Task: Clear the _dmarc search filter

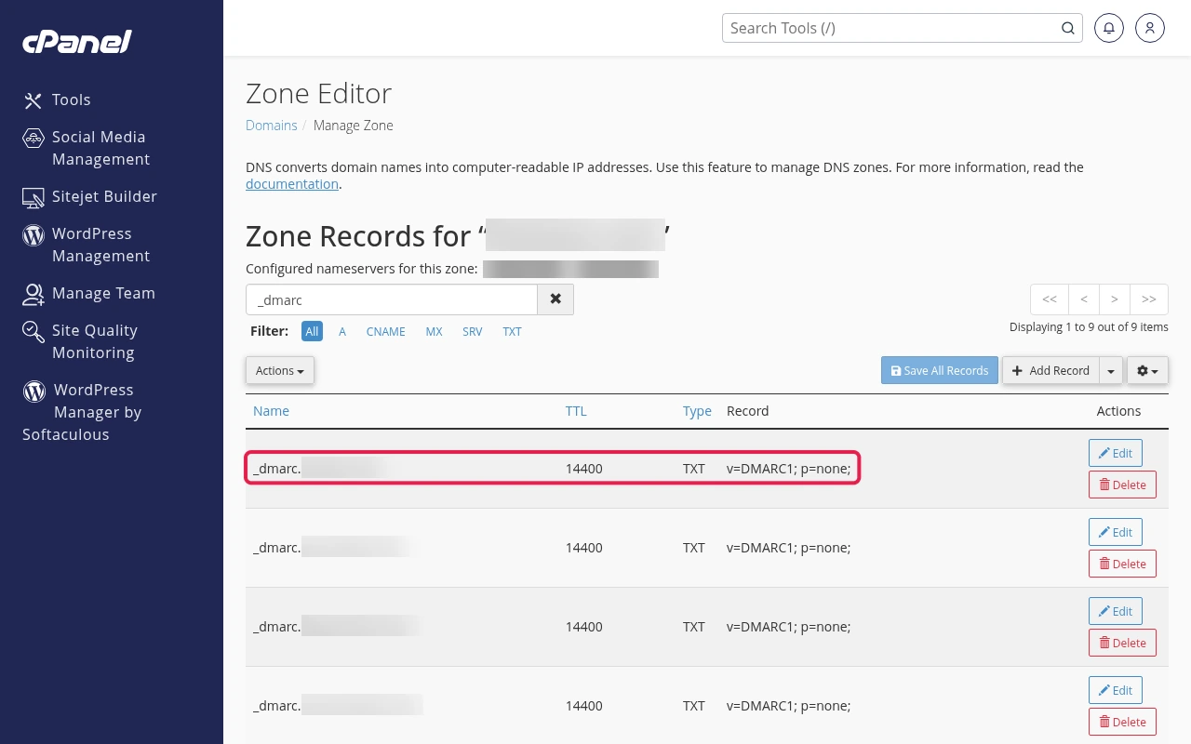Action: tap(555, 299)
